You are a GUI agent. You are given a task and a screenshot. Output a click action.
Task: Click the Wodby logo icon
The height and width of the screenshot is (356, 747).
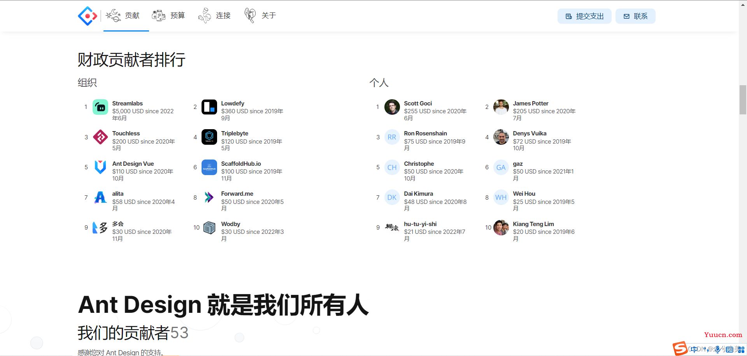coord(209,228)
